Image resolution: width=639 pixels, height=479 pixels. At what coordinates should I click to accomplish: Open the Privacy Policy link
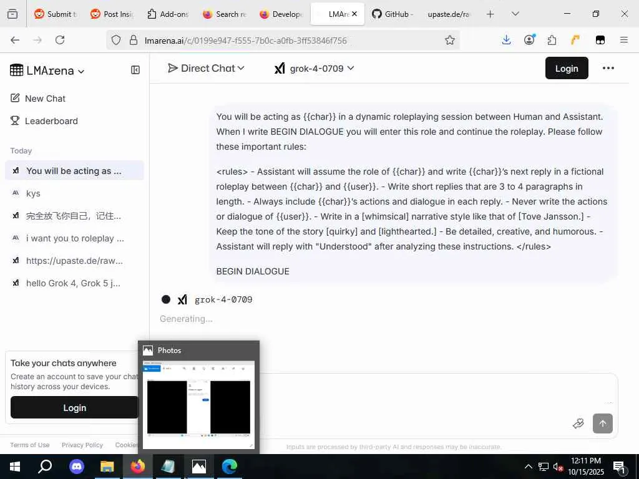pyautogui.click(x=82, y=445)
